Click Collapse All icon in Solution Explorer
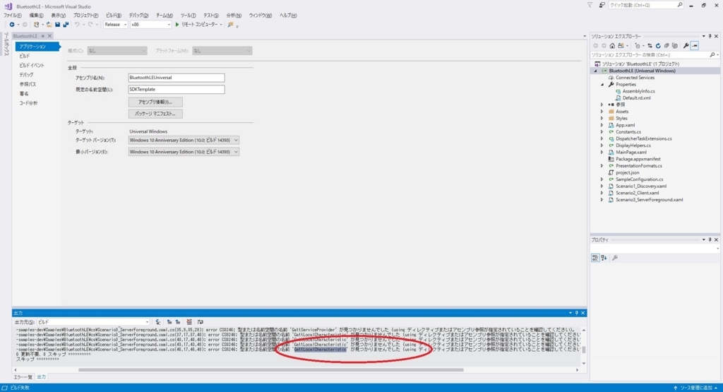723x392 pixels. click(x=667, y=46)
